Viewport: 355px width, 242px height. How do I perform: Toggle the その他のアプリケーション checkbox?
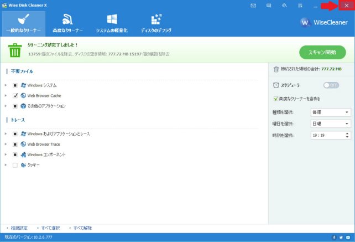point(15,106)
